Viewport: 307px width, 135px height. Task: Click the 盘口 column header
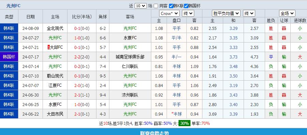(176, 20)
